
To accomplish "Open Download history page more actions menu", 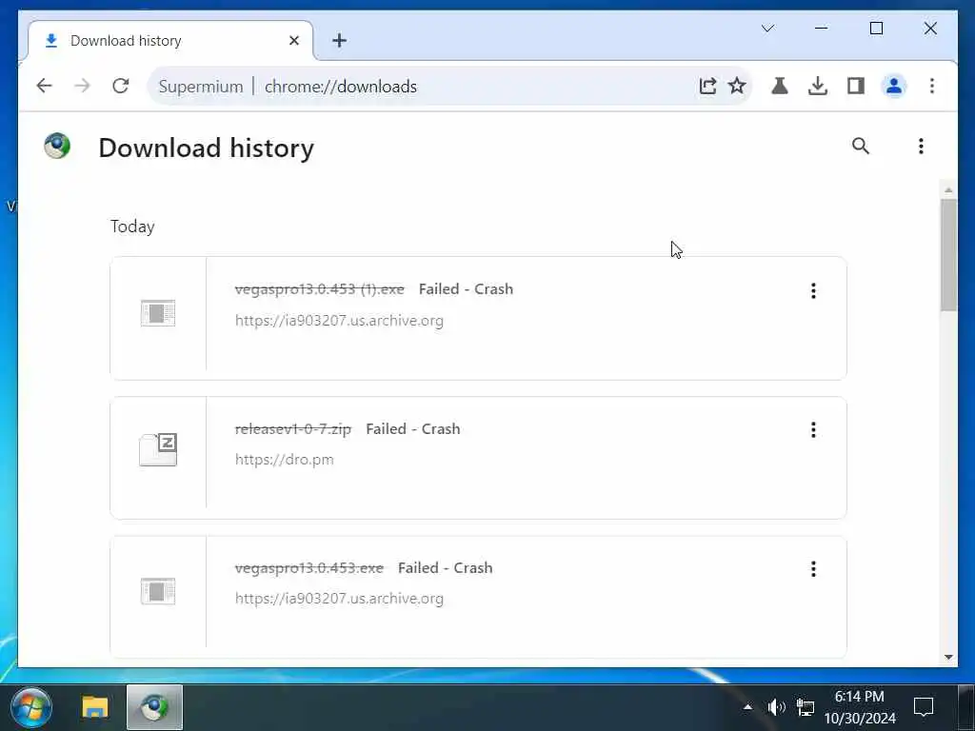I will [x=921, y=146].
